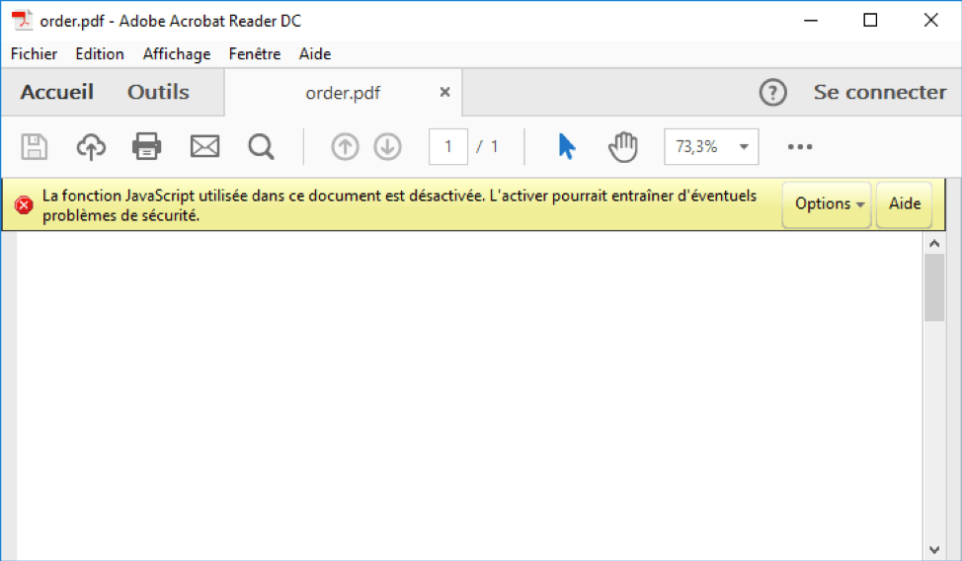Open the search magnifier tool
The image size is (962, 561).
point(261,147)
